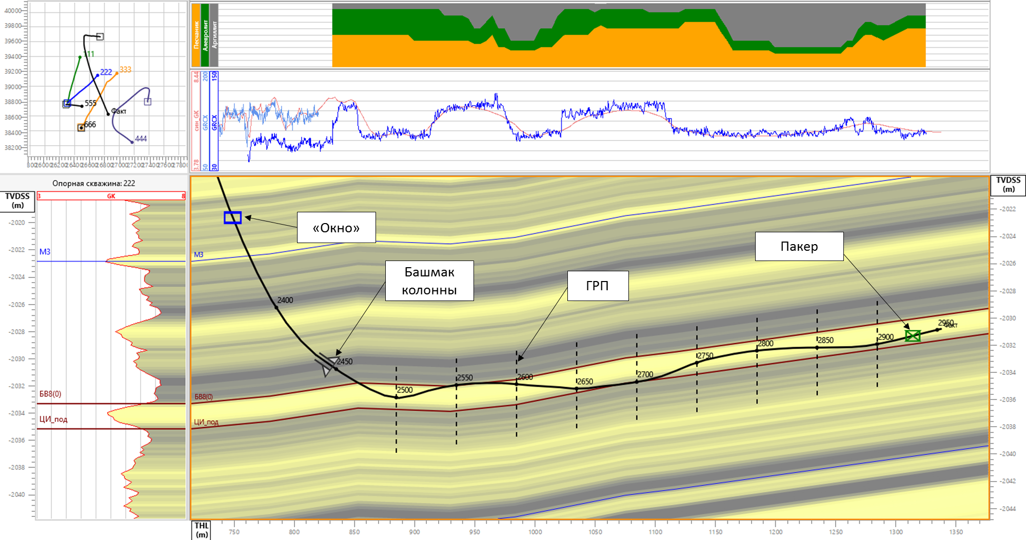Click the THL (m) axis label
Image resolution: width=1026 pixels, height=540 pixels.
coord(202,530)
